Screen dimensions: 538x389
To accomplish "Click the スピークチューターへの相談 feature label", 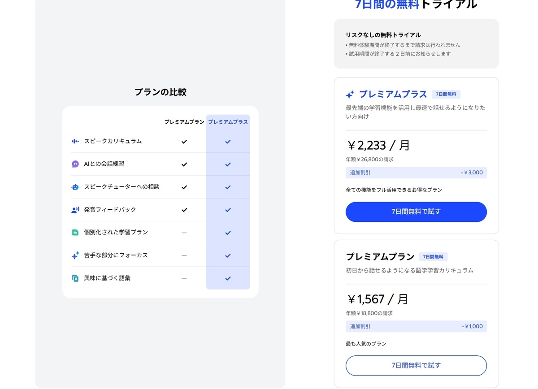I will point(122,187).
